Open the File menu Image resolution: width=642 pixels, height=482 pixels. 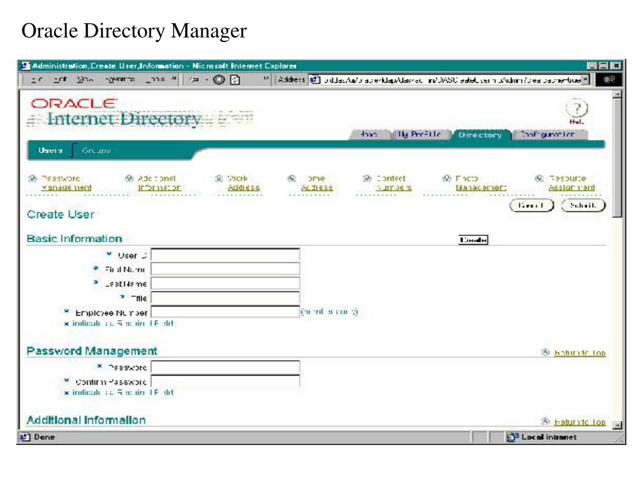coord(37,80)
